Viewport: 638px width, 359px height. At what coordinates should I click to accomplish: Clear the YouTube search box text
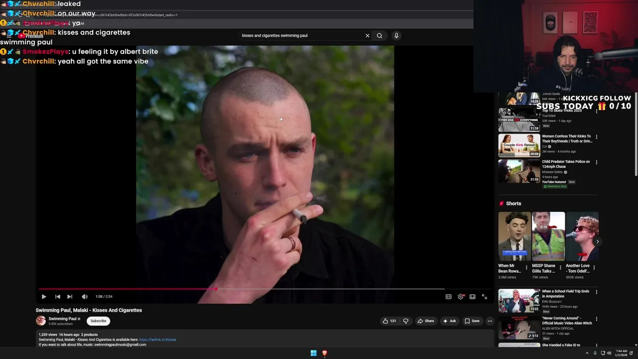(x=367, y=35)
